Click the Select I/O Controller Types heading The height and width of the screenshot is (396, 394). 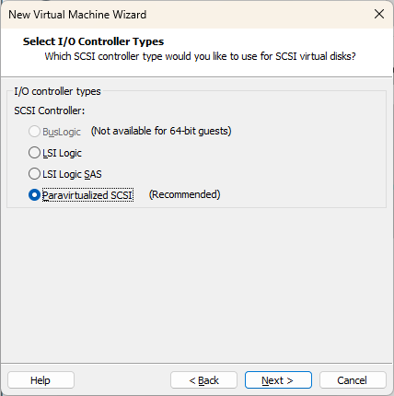[93, 41]
